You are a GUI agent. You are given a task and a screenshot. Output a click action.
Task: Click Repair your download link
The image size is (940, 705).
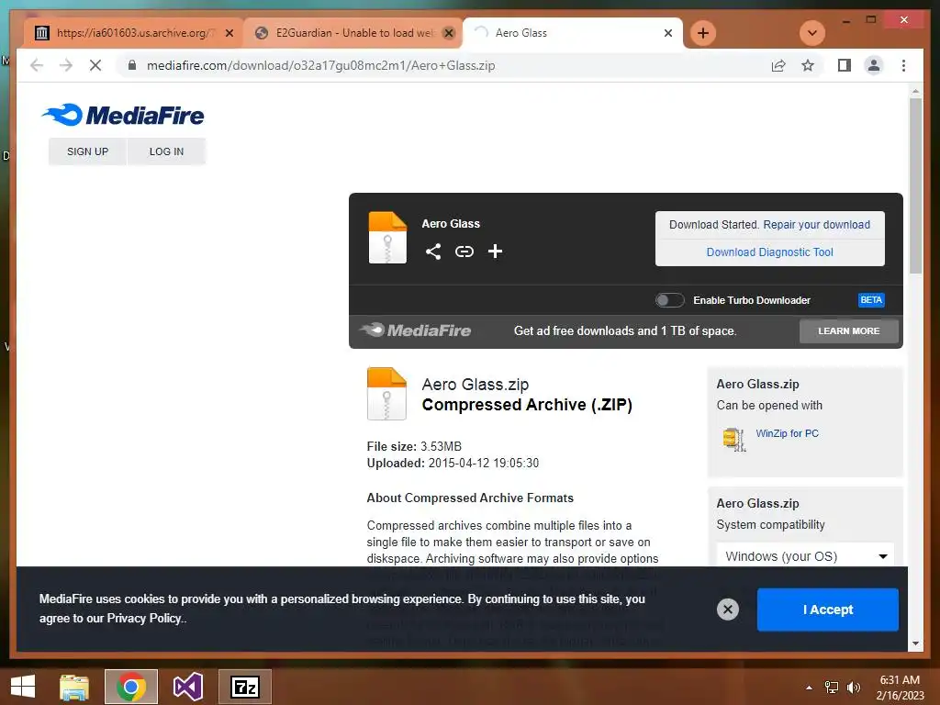point(816,224)
